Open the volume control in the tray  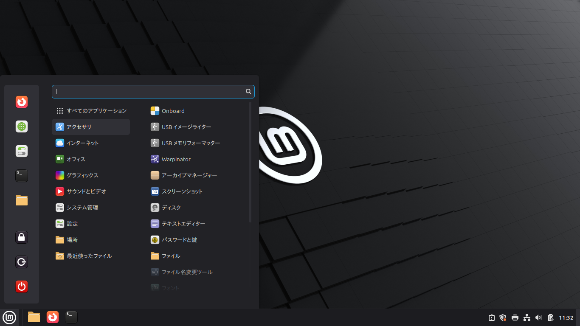pyautogui.click(x=538, y=317)
